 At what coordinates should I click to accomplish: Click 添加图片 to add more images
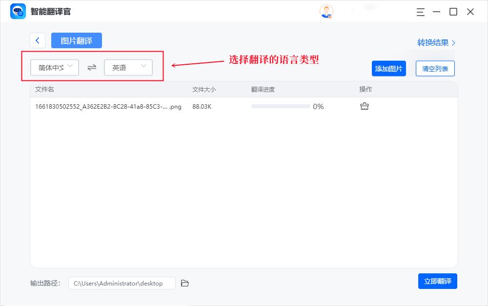(x=389, y=68)
